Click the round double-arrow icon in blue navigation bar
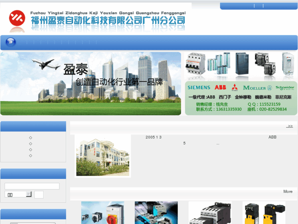The image size is (298, 224). pyautogui.click(x=11, y=42)
